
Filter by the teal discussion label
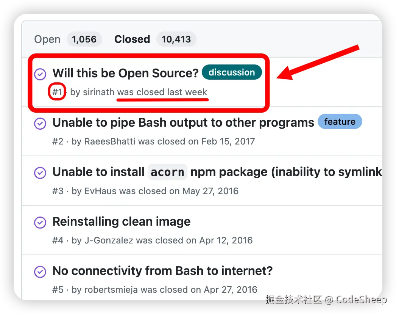[x=232, y=72]
